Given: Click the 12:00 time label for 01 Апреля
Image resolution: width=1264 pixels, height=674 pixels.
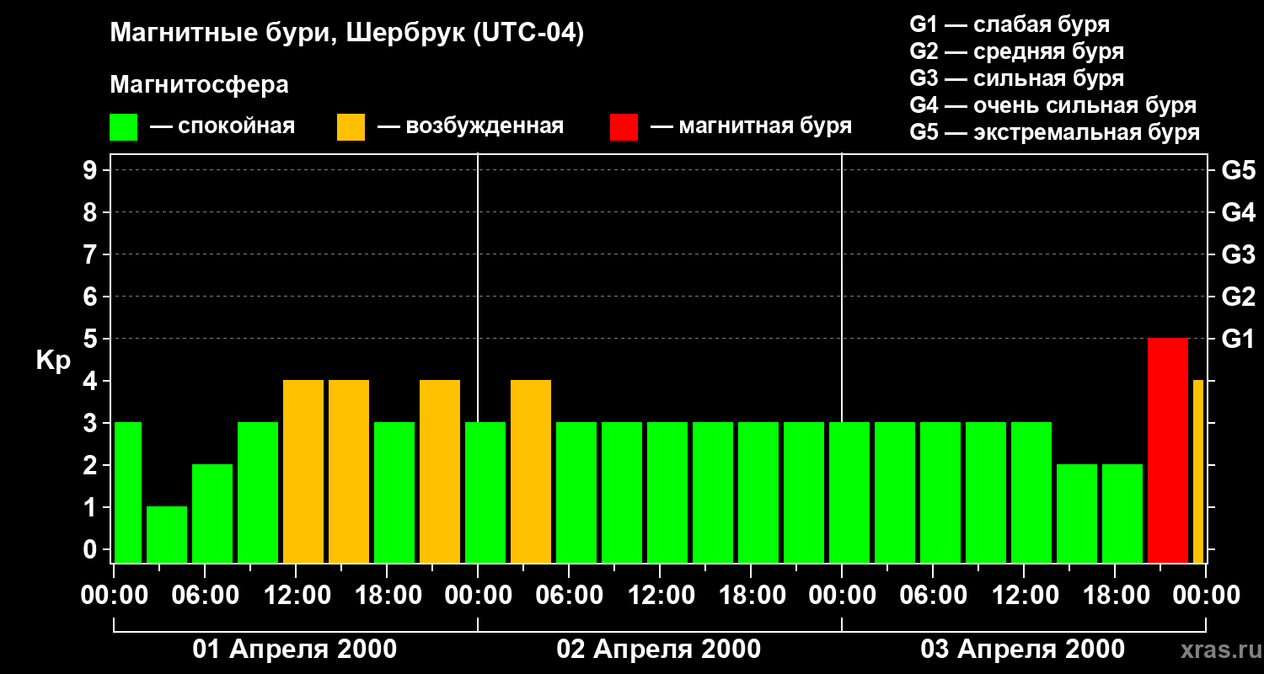Looking at the screenshot, I should click(296, 596).
